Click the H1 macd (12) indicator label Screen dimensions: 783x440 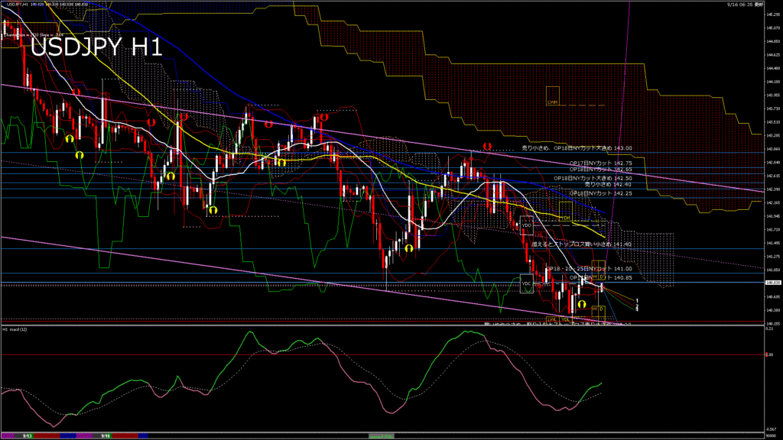[x=15, y=329]
